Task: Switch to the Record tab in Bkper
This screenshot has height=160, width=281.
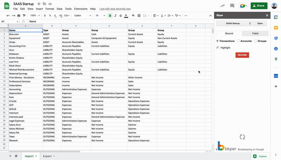Action: [x=229, y=33]
